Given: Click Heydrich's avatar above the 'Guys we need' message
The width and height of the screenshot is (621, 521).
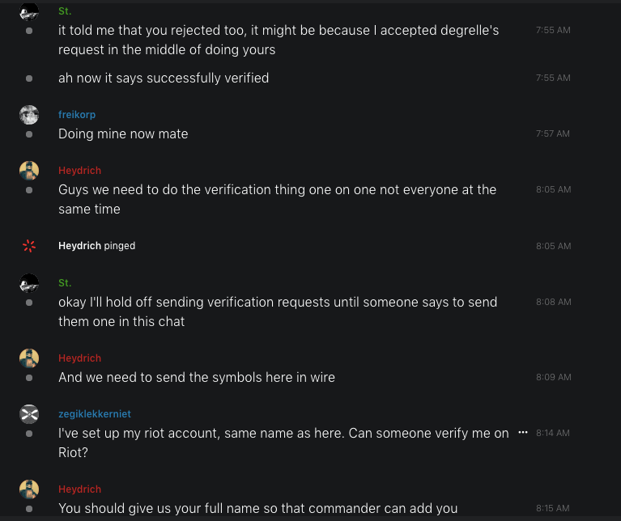Looking at the screenshot, I should [x=29, y=171].
